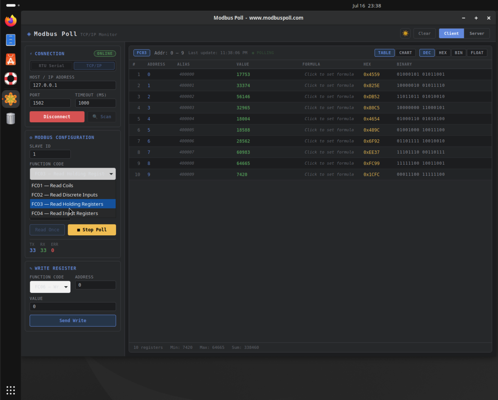Show values in DEC format
This screenshot has width=498, height=400.
[427, 53]
